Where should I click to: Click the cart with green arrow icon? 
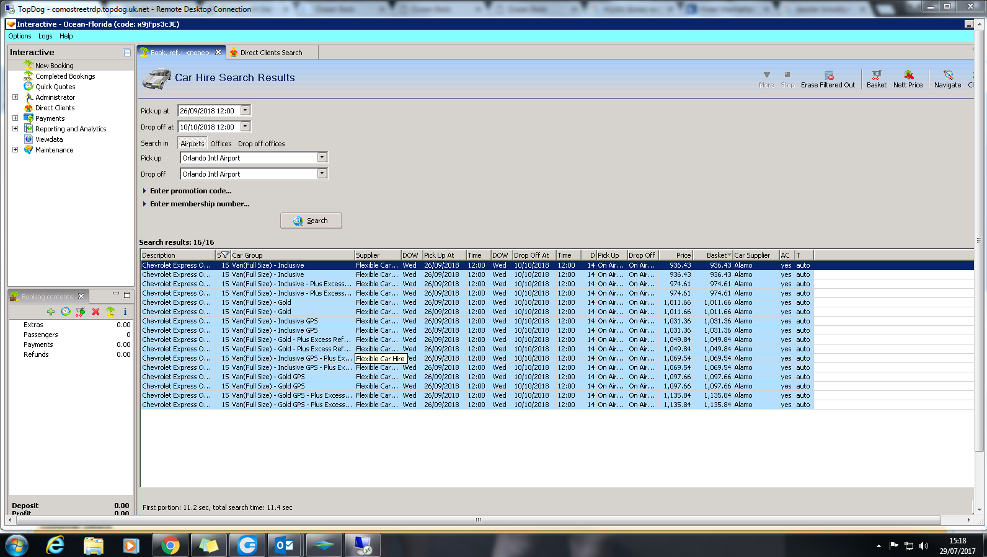tap(81, 312)
